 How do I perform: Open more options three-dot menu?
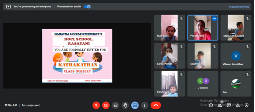click(145, 105)
